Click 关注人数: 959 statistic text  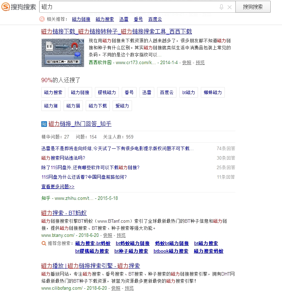[118, 137]
